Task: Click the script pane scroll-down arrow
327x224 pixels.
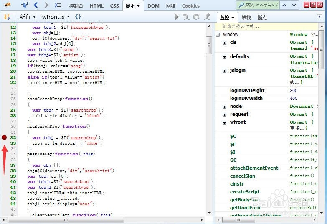Action: tap(209, 213)
